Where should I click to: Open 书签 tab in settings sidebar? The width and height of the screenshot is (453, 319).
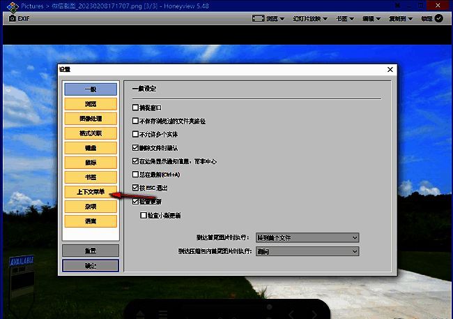tap(91, 177)
